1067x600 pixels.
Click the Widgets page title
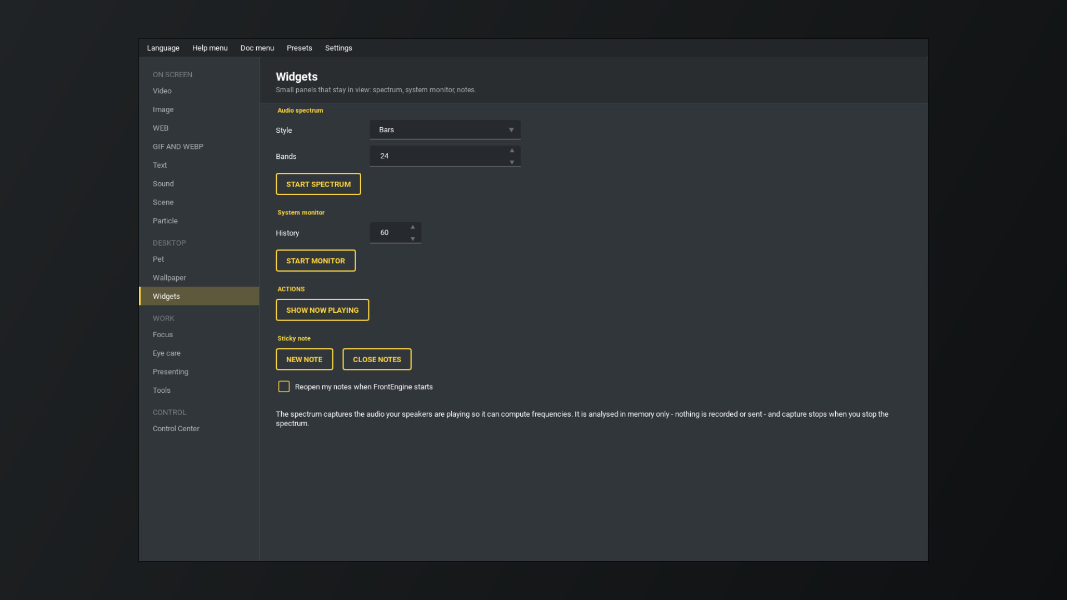click(x=297, y=77)
